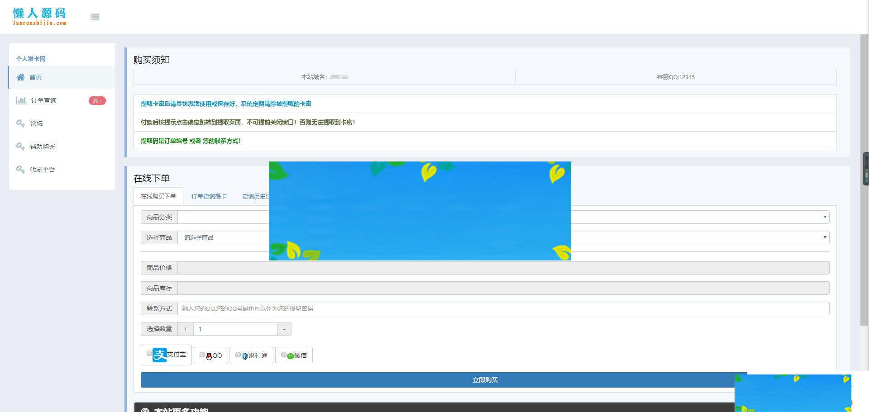Expand the 商品分类 dropdown arrow
The width and height of the screenshot is (869, 412).
coord(825,217)
